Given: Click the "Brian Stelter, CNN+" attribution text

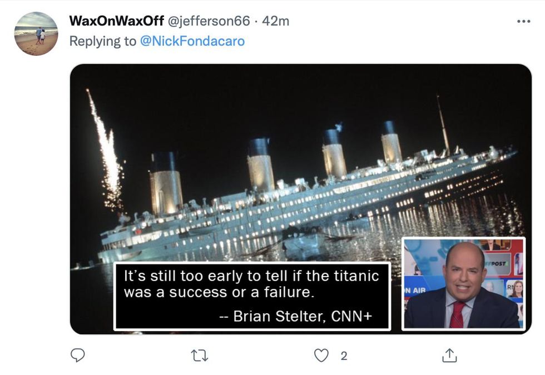Looking at the screenshot, I should (302, 316).
